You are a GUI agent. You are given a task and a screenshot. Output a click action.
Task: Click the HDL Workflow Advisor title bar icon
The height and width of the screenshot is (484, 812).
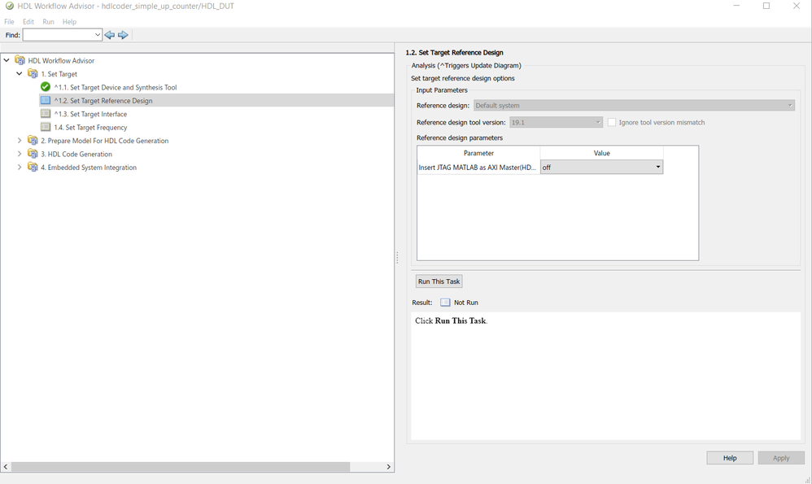pyautogui.click(x=9, y=7)
